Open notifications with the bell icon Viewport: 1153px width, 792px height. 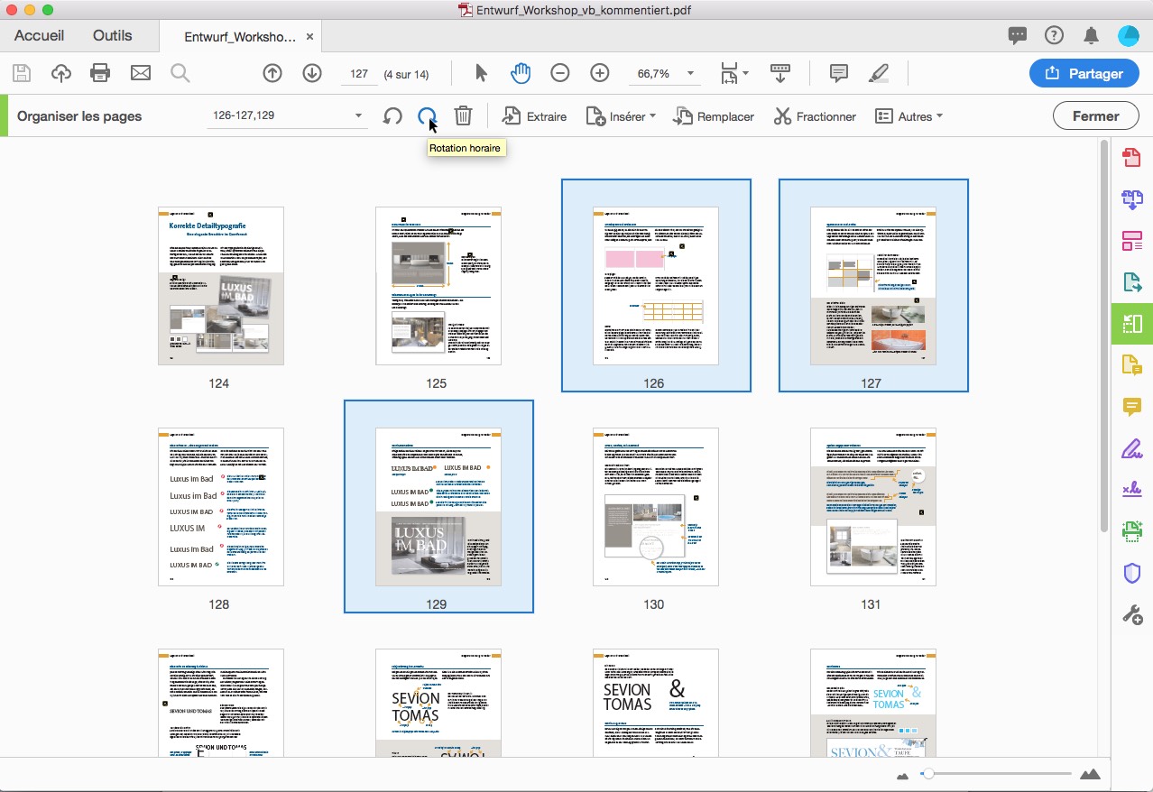point(1091,36)
